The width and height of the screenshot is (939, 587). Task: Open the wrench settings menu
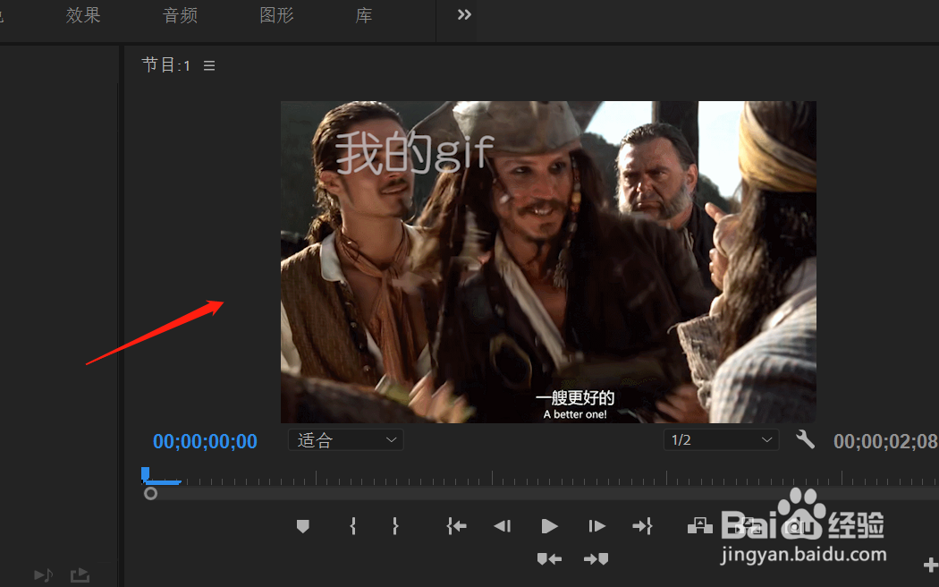tap(806, 440)
